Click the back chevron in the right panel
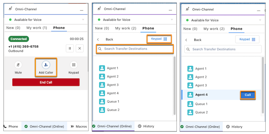The height and width of the screenshot is (134, 269). pos(186,40)
